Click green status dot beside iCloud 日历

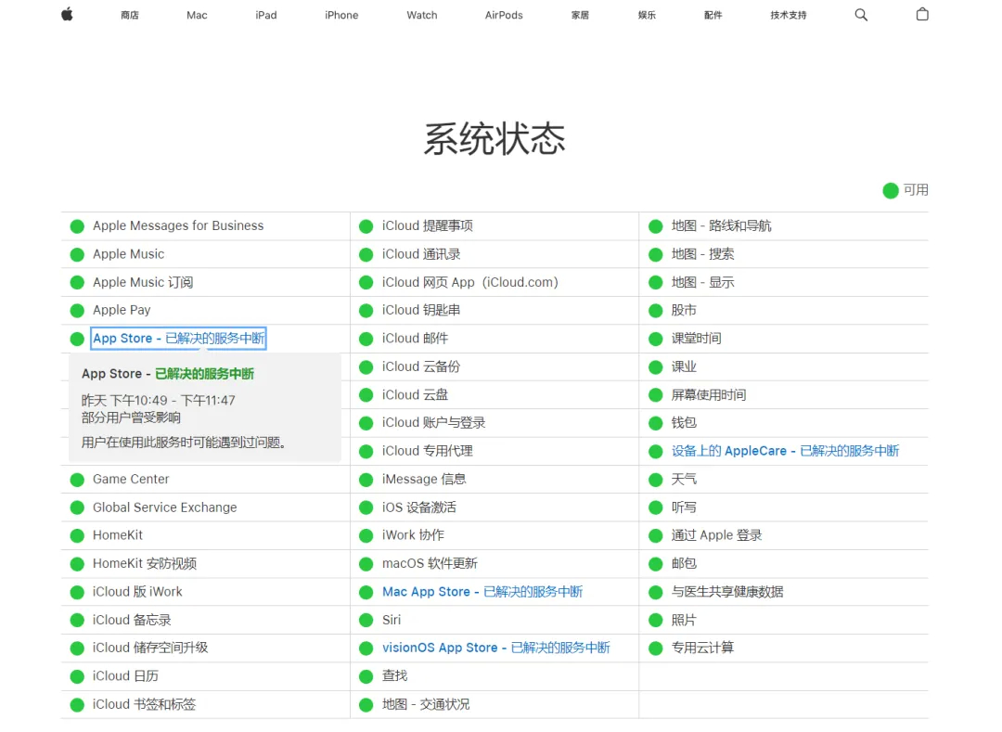coord(77,676)
